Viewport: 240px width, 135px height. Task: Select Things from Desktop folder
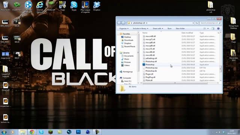tap(233, 23)
